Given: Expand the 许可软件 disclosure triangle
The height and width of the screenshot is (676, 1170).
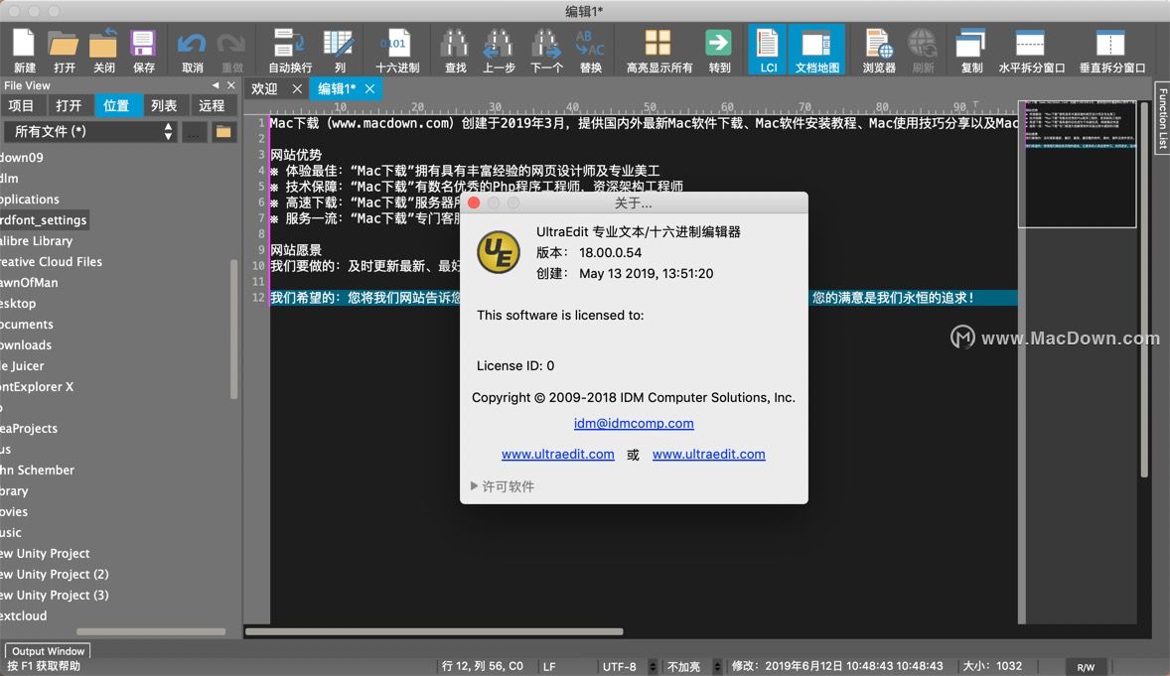Looking at the screenshot, I should (x=474, y=485).
